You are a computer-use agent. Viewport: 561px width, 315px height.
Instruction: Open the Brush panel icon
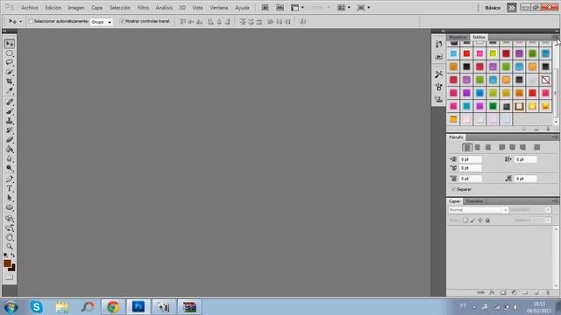pyautogui.click(x=438, y=87)
